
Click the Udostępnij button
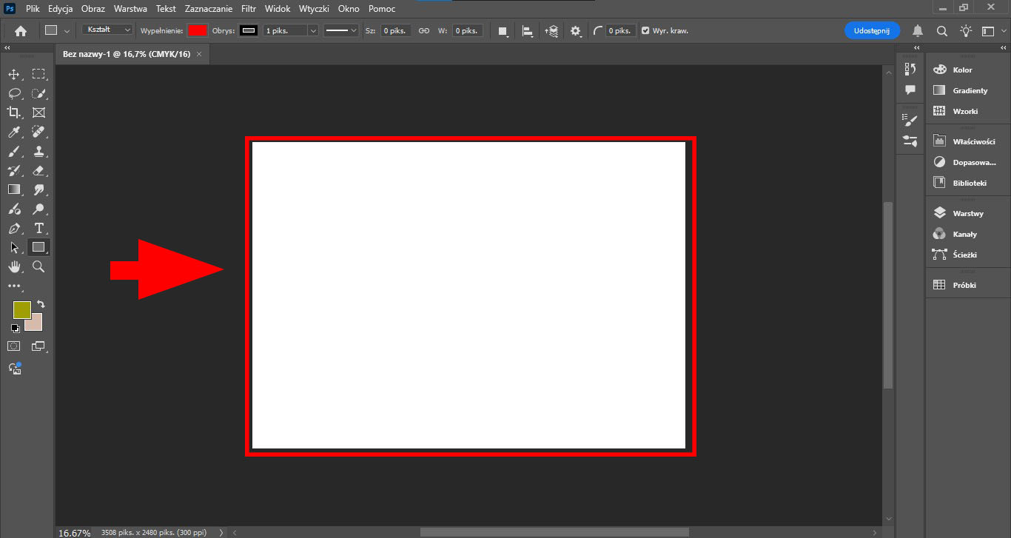pos(872,30)
